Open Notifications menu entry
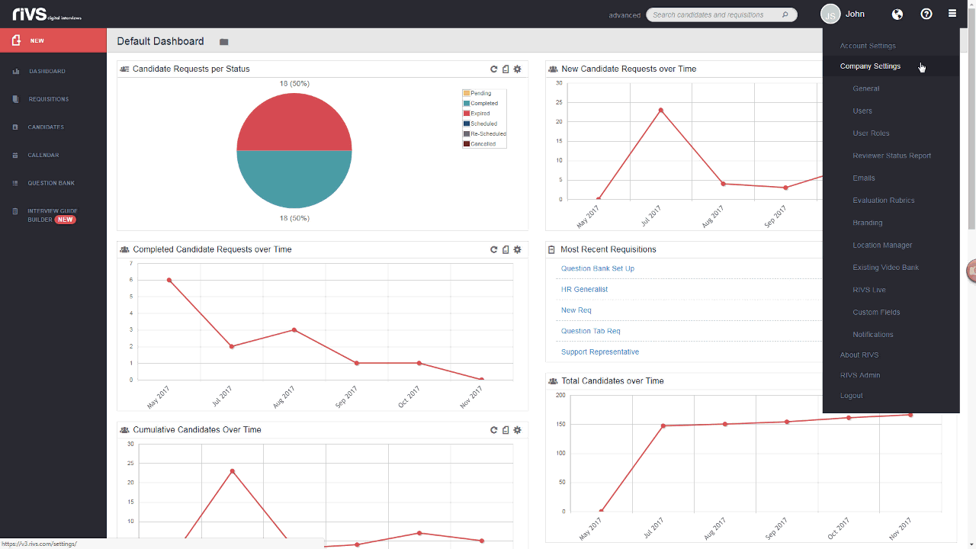 pos(873,335)
